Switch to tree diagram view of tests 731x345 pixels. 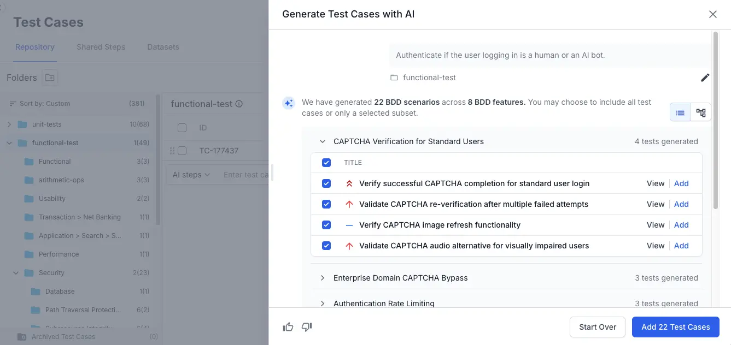(701, 113)
